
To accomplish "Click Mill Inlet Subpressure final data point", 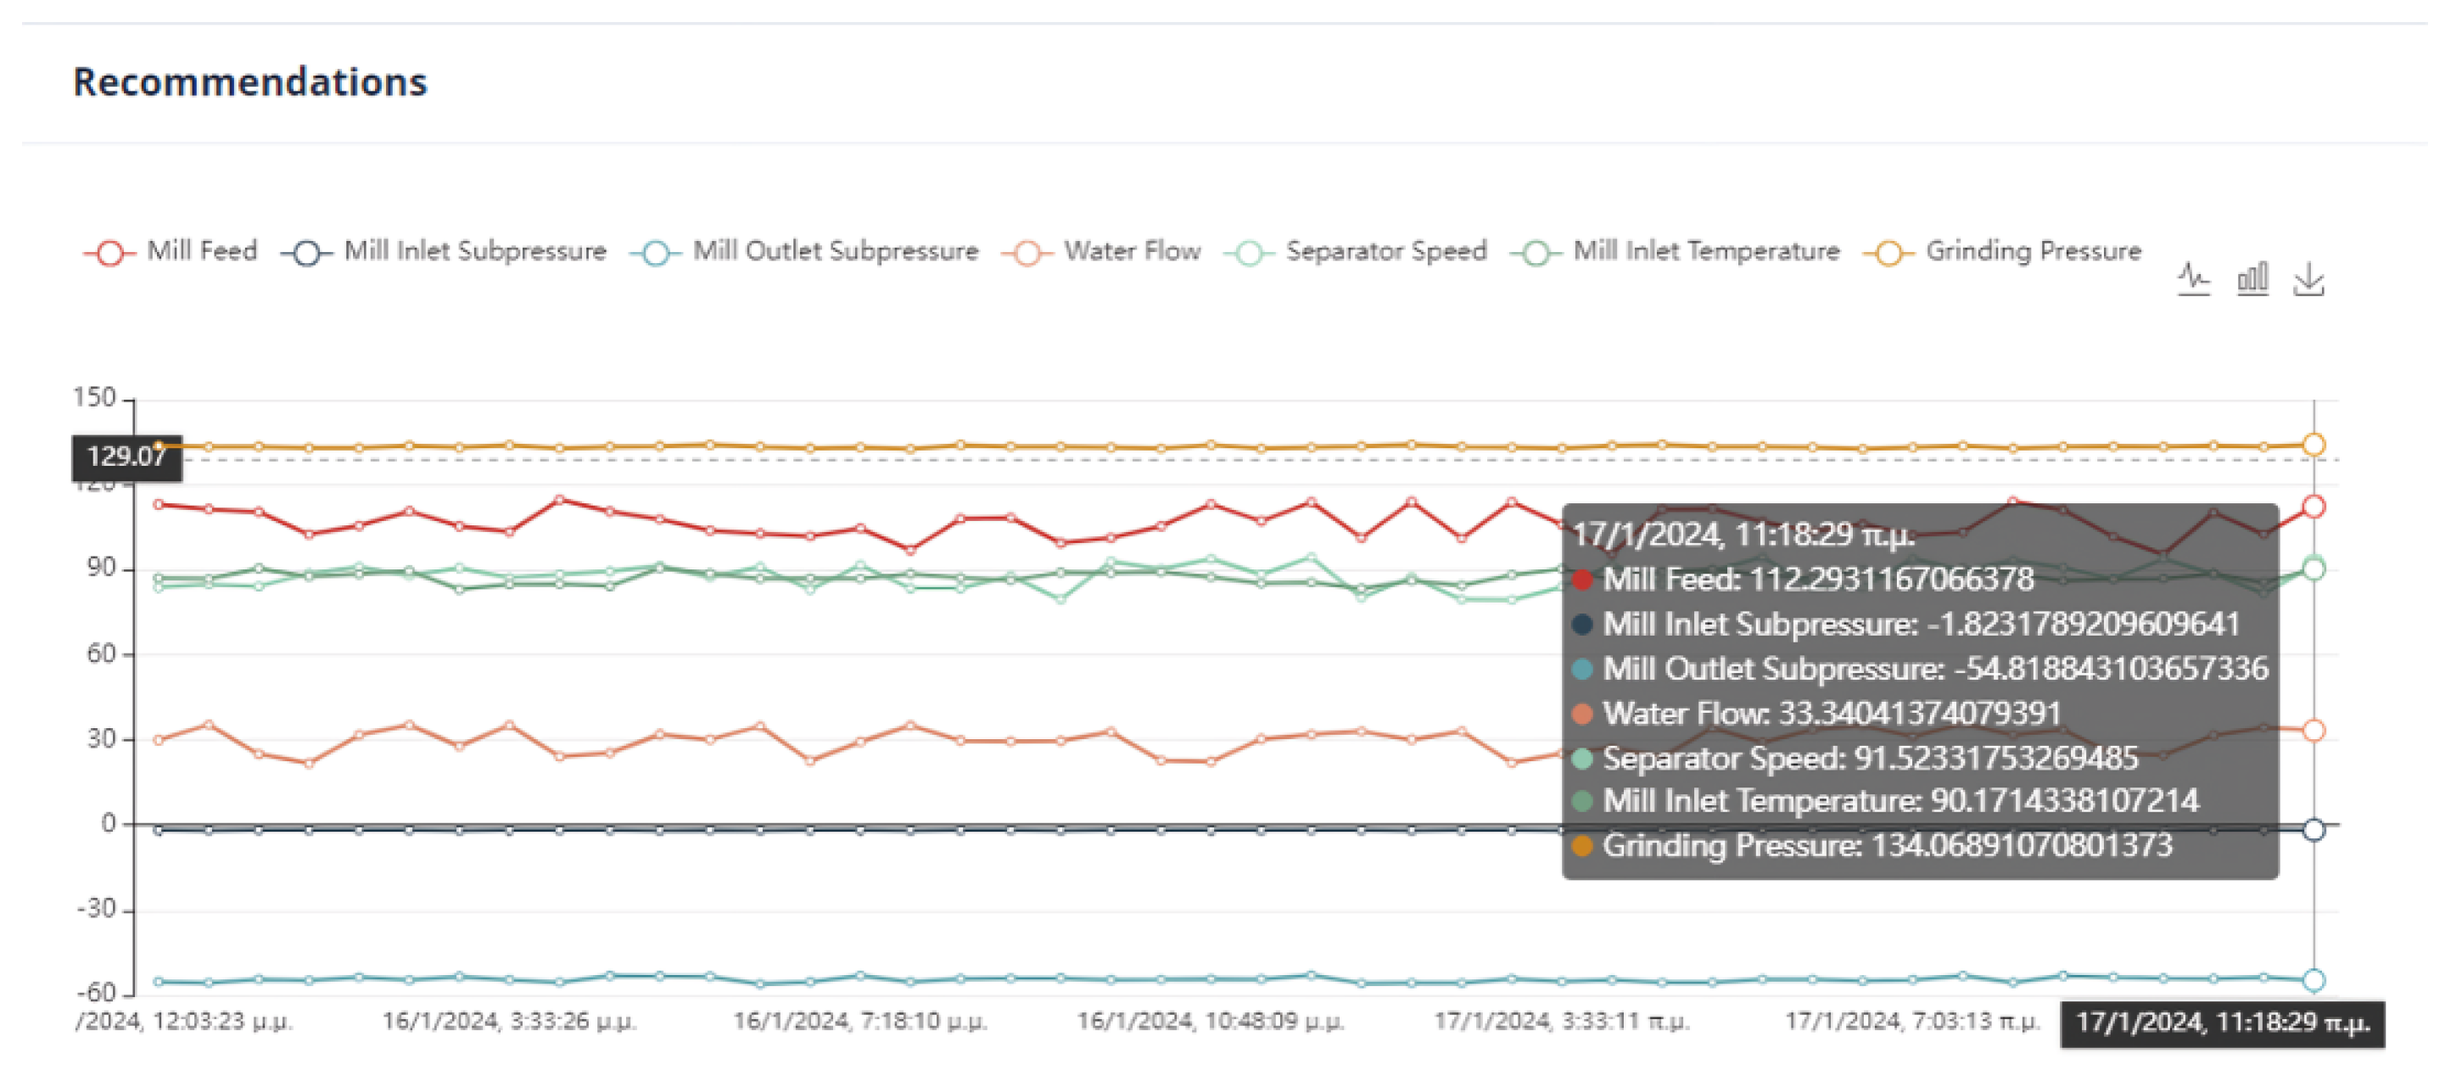I will pos(2314,830).
